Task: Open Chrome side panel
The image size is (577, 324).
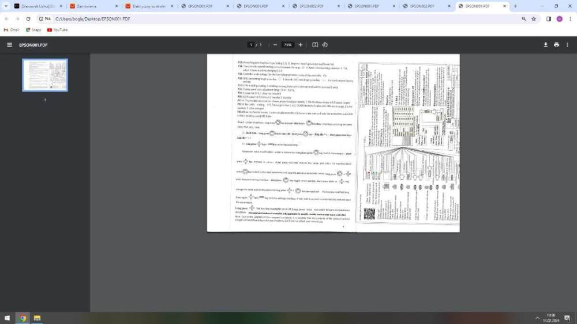Action: point(549,18)
